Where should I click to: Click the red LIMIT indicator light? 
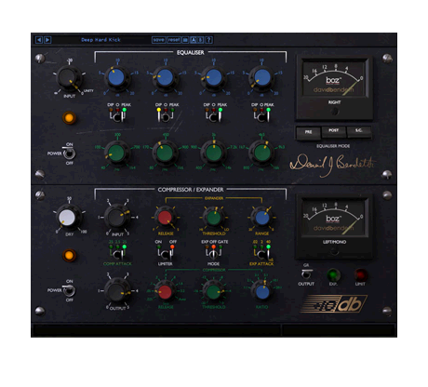pyautogui.click(x=361, y=274)
